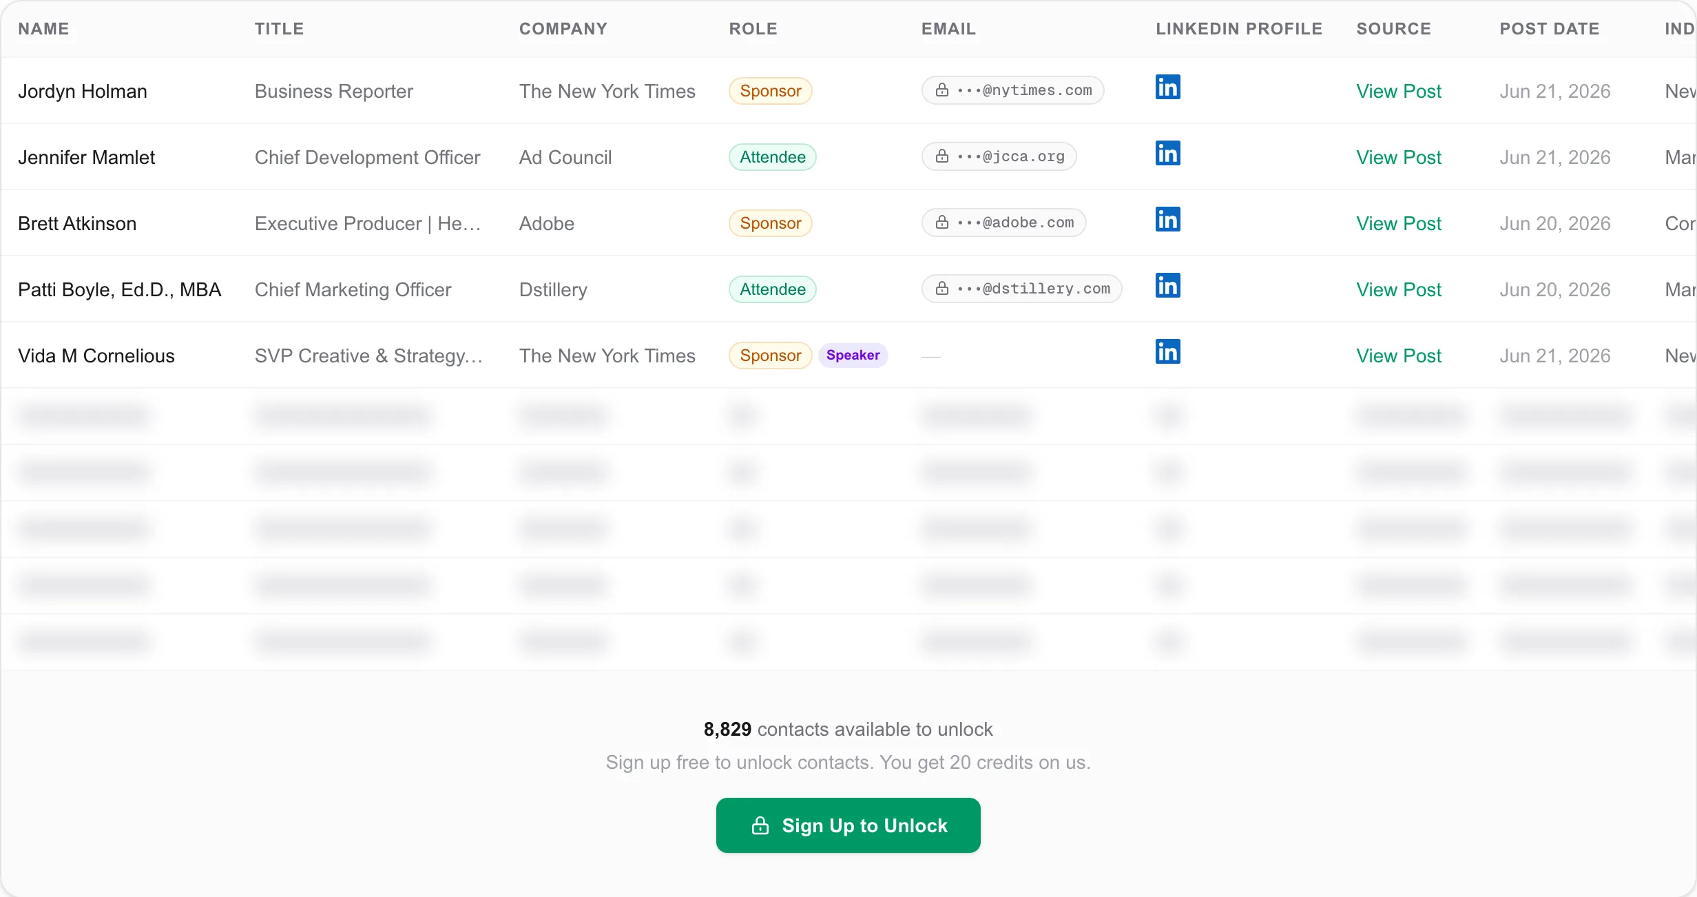The width and height of the screenshot is (1697, 897).
Task: Click Patti Boyle's Jun 20, 2026 date
Action: [1555, 289]
